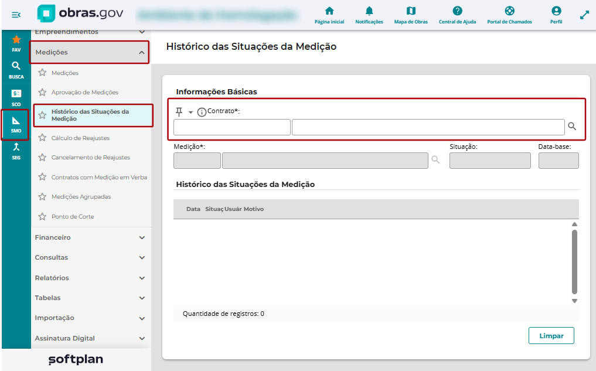Screen dimensions: 596x371
Task: Open SEG module in sidebar
Action: [x=16, y=151]
